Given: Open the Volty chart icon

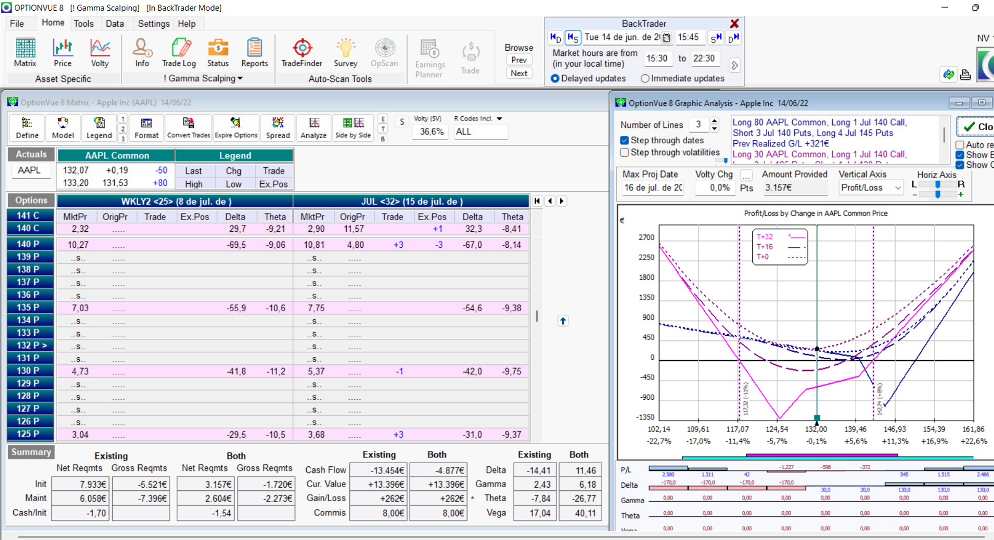Looking at the screenshot, I should [100, 53].
